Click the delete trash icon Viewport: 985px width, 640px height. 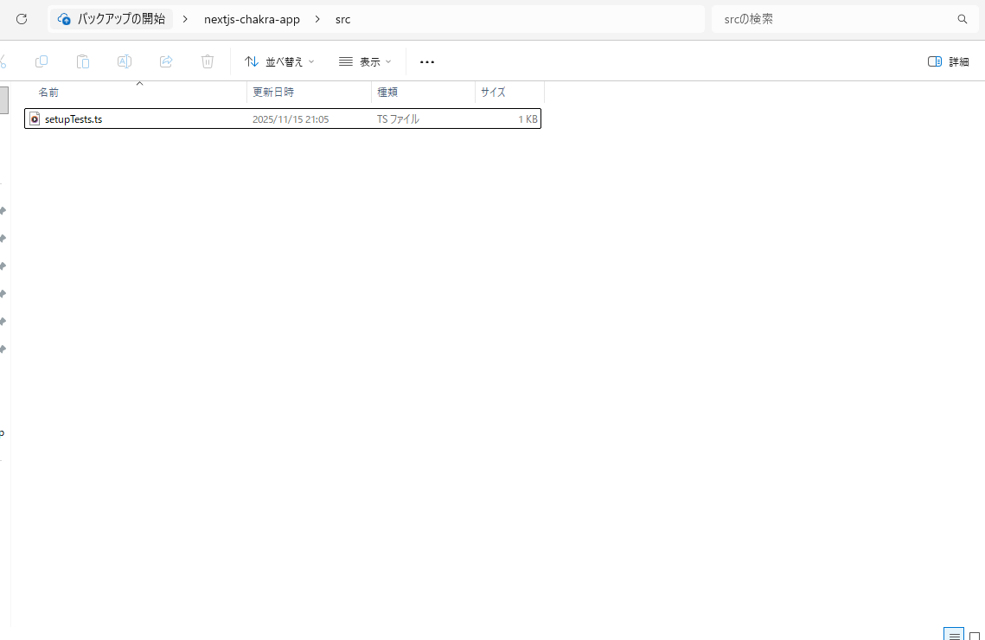(x=208, y=61)
